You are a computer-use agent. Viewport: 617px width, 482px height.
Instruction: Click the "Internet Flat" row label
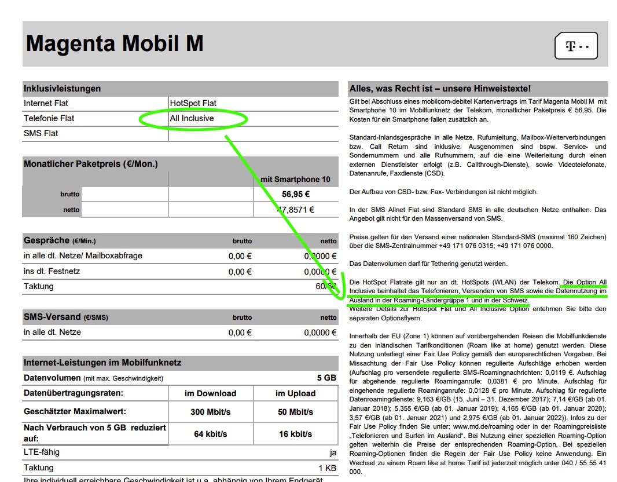46,103
